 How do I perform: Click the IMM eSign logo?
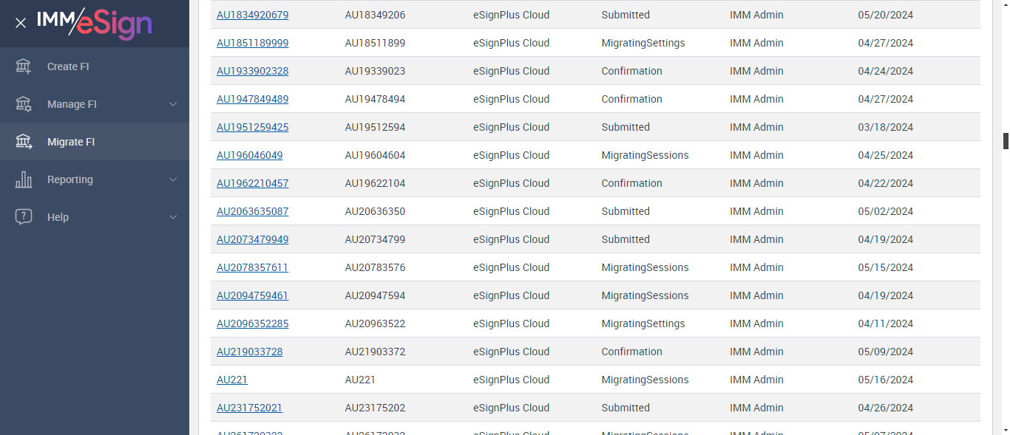[94, 22]
